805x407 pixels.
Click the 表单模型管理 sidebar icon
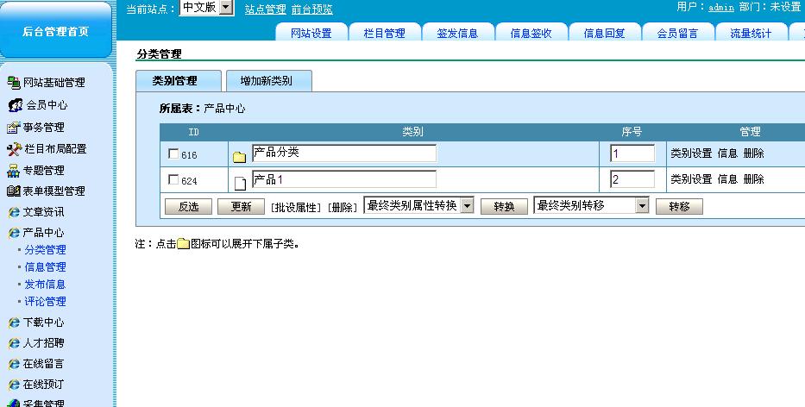coord(13,191)
